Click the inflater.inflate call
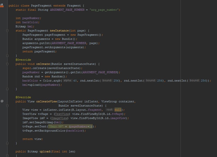The image size is (217, 157). pos(57,110)
